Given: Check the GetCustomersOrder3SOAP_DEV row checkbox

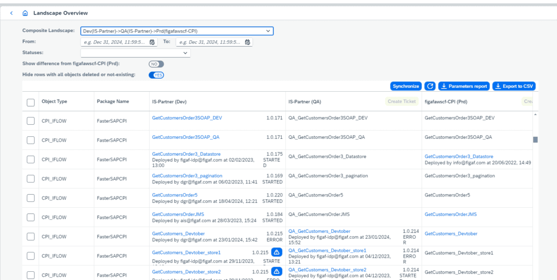Looking at the screenshot, I should click(x=31, y=121).
